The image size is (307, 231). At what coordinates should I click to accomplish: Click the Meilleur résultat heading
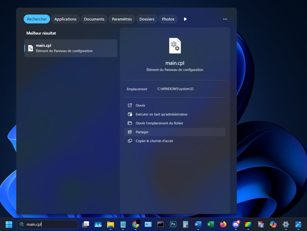(x=41, y=33)
